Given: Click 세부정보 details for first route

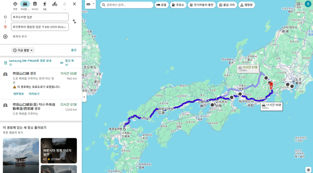Looking at the screenshot, I should click(18, 94).
